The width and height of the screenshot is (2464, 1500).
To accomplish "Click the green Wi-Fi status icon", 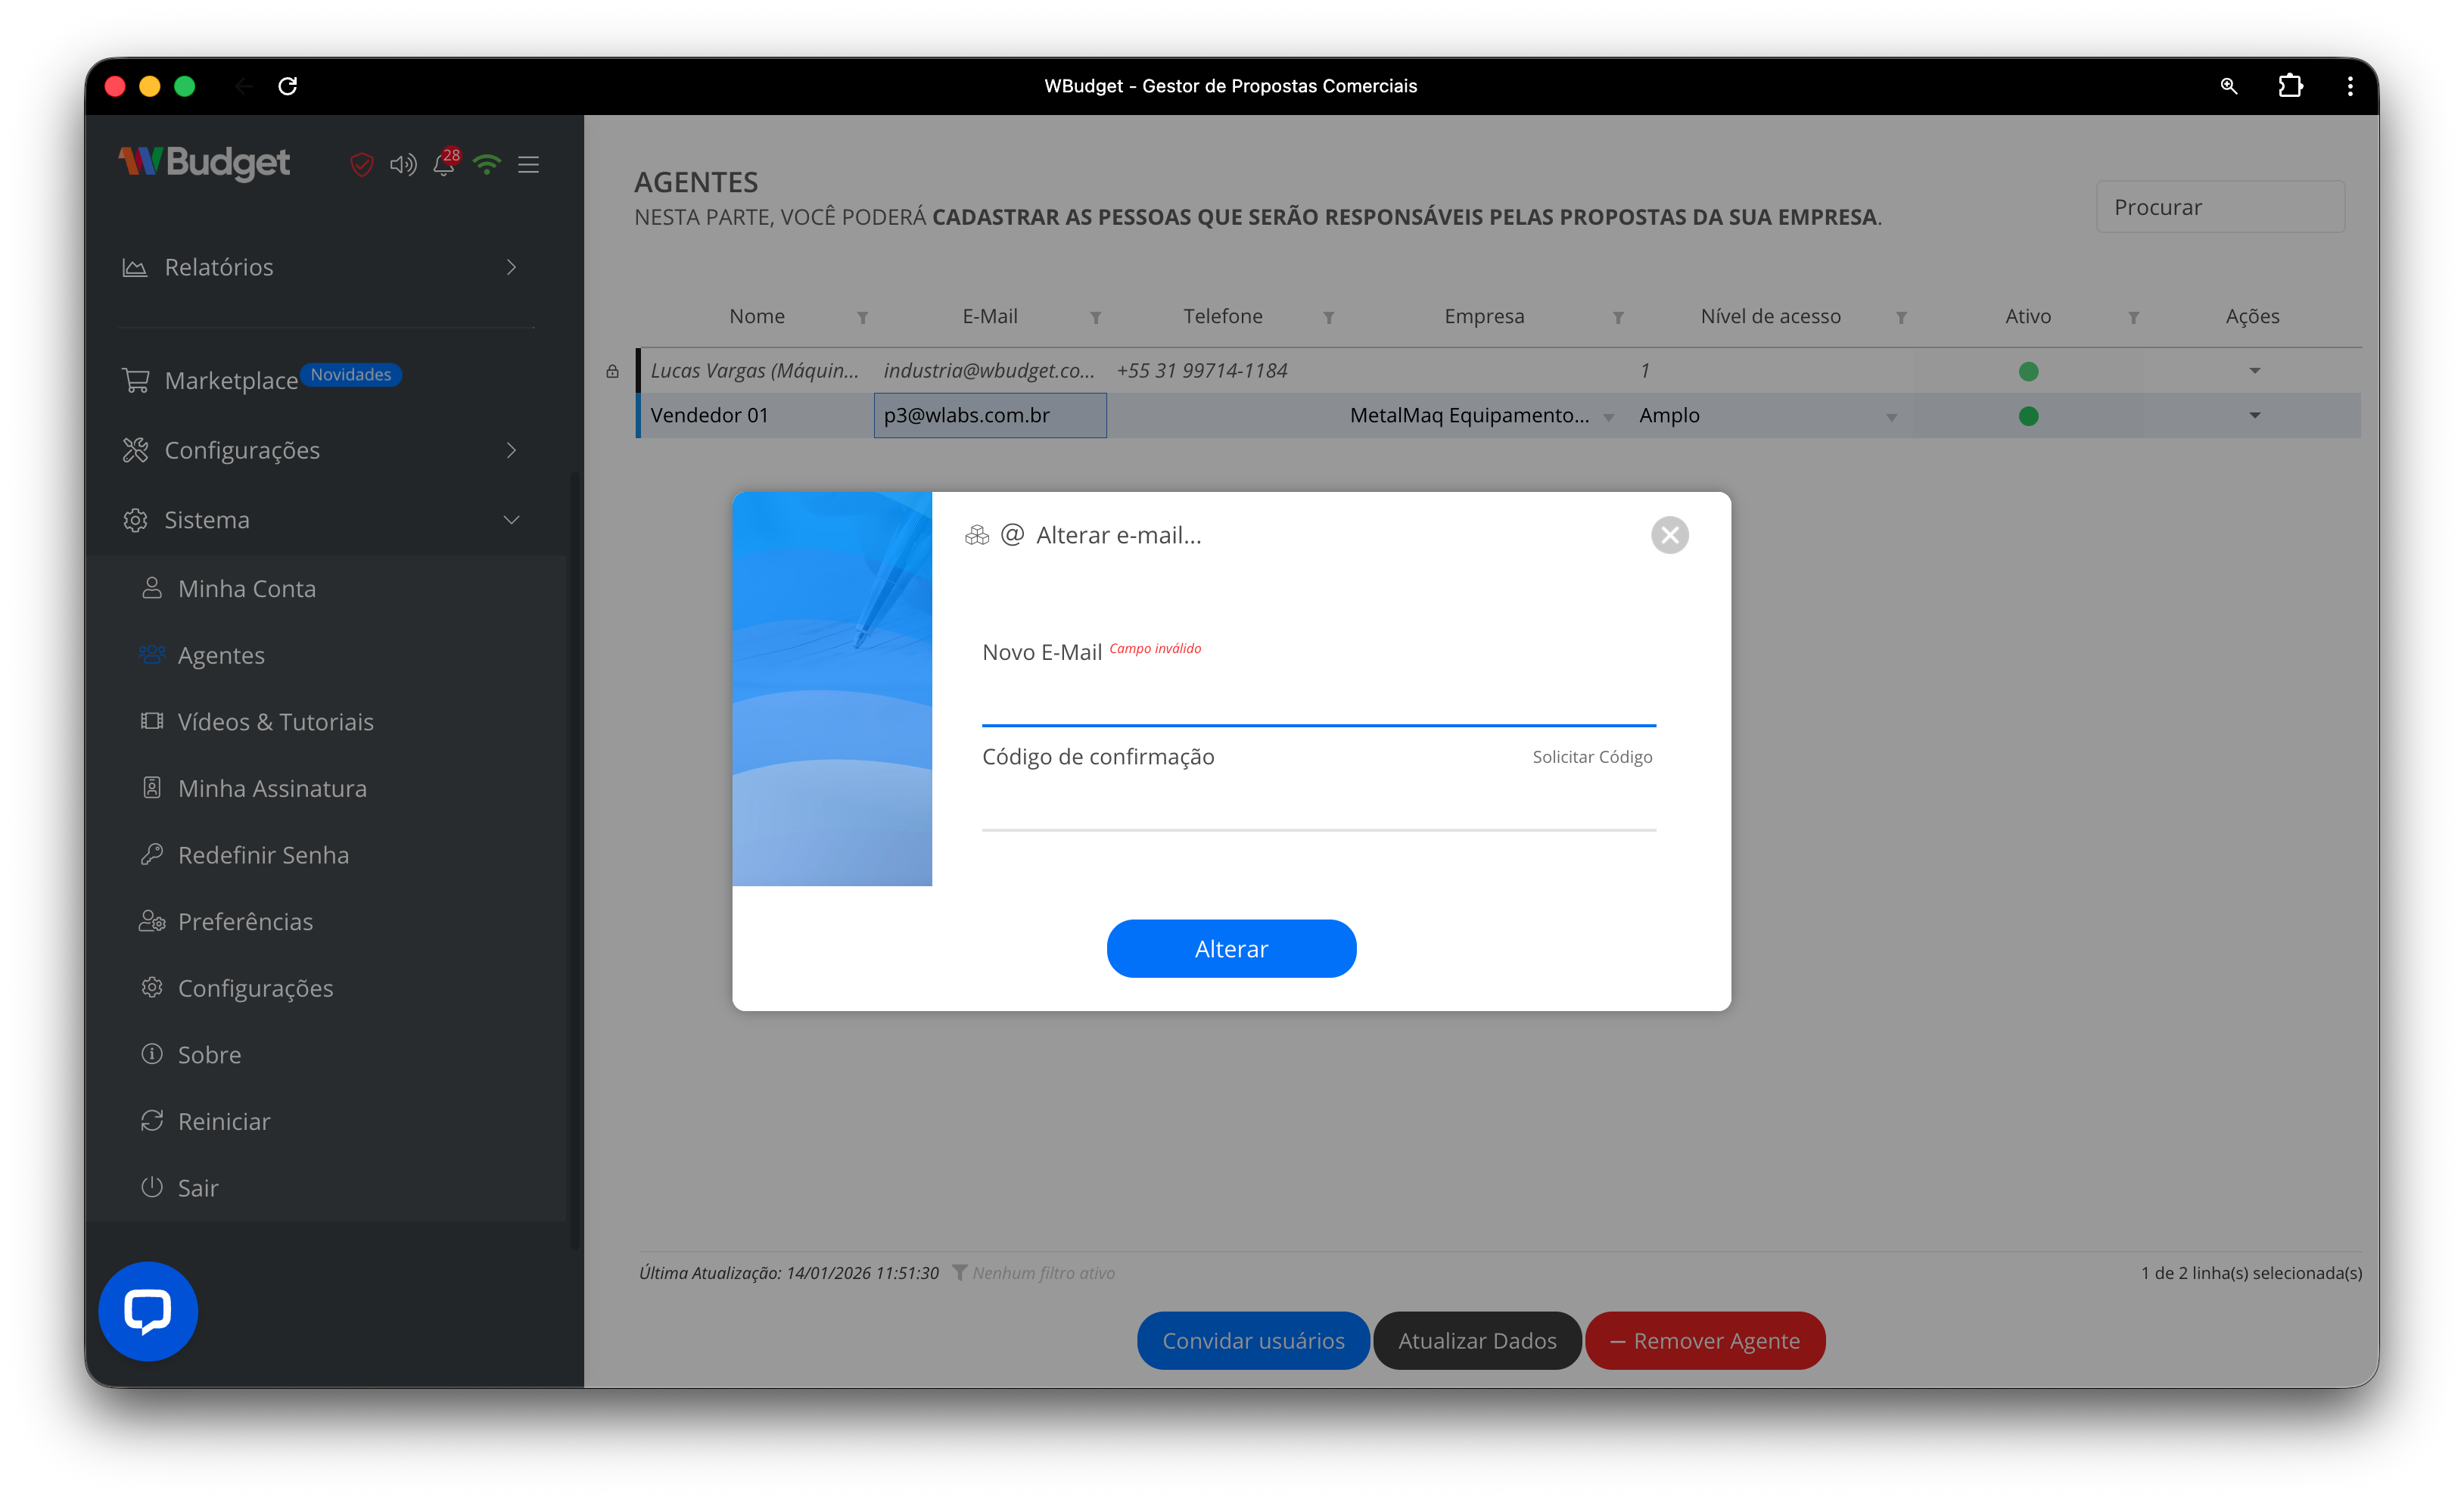I will pyautogui.click(x=487, y=165).
